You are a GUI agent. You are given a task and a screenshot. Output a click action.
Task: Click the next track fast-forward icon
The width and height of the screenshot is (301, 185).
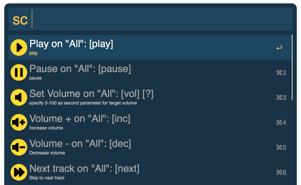(x=19, y=172)
